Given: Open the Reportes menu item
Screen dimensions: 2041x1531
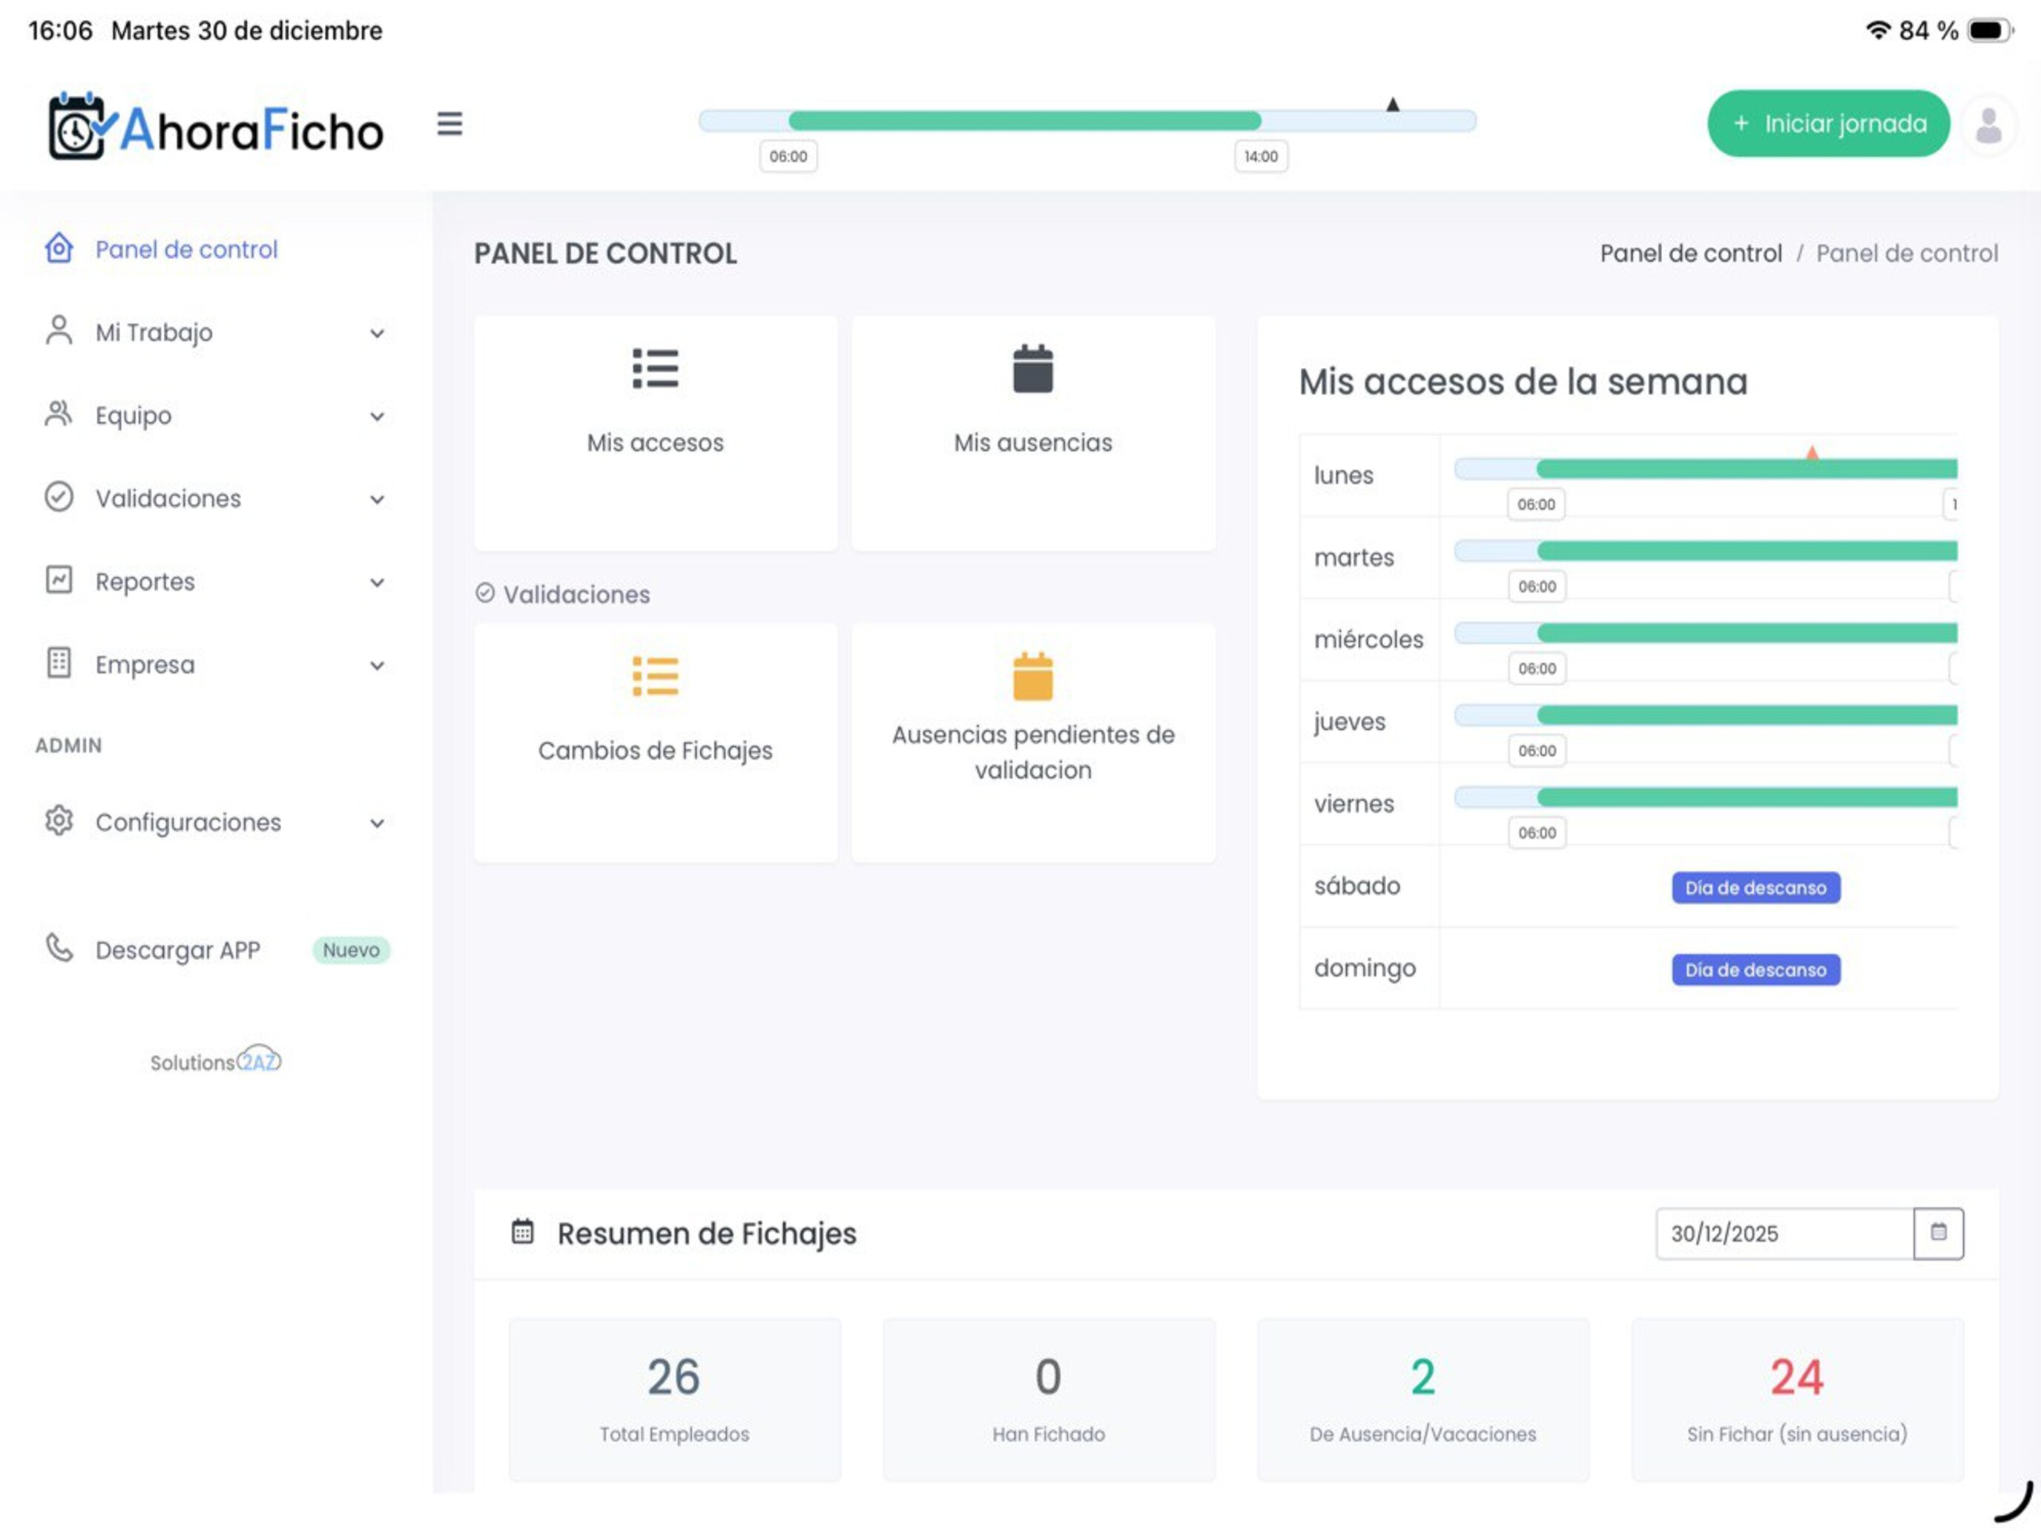Looking at the screenshot, I should (x=216, y=582).
